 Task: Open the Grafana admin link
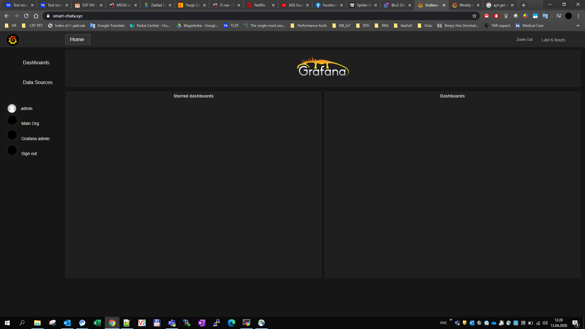(x=35, y=139)
